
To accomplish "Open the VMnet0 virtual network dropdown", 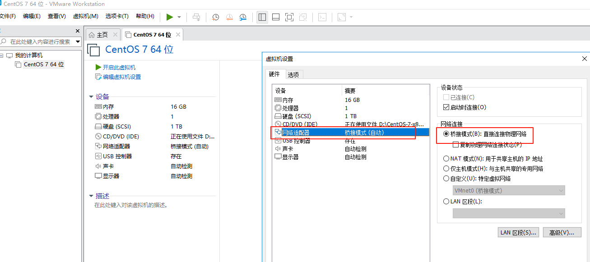I will click(509, 190).
